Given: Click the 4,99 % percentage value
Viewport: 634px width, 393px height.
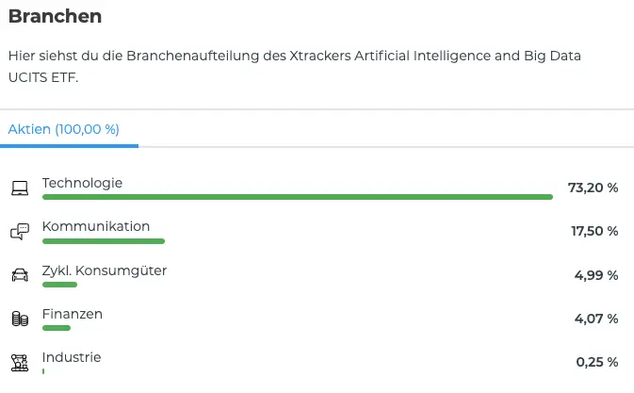Looking at the screenshot, I should coord(596,275).
